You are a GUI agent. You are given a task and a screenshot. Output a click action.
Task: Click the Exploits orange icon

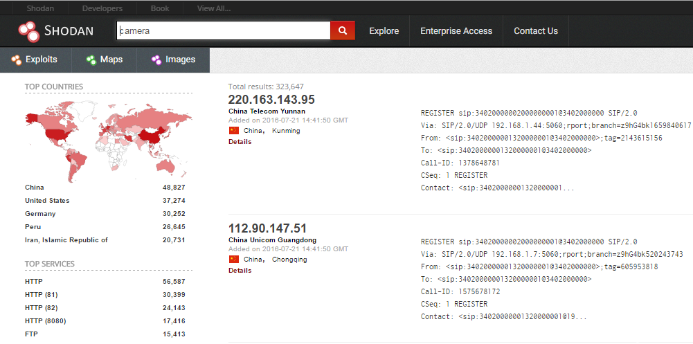click(17, 60)
